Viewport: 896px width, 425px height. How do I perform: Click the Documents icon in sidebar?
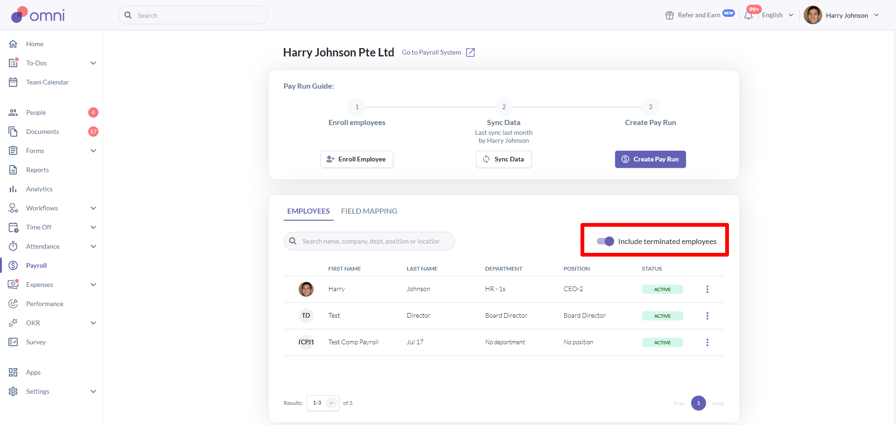tap(13, 132)
